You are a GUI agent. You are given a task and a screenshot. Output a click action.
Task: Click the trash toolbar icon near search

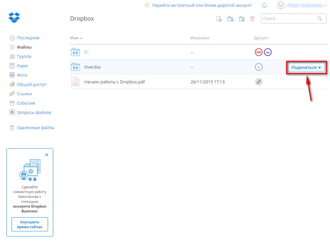coord(252,19)
